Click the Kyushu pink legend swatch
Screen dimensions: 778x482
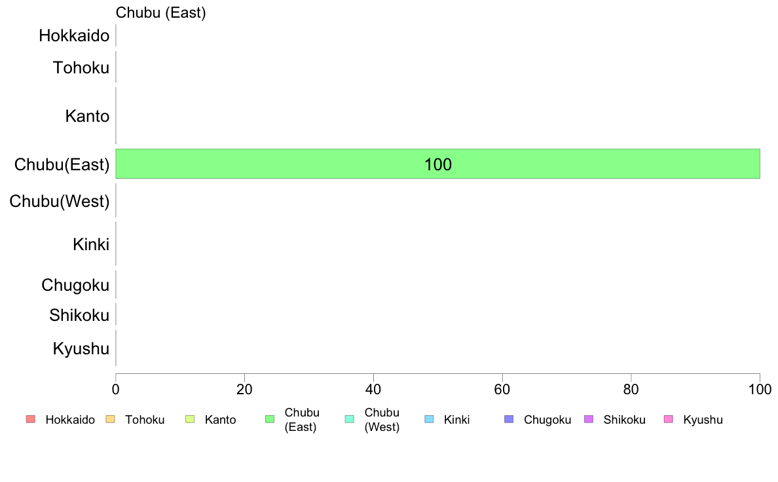point(668,420)
